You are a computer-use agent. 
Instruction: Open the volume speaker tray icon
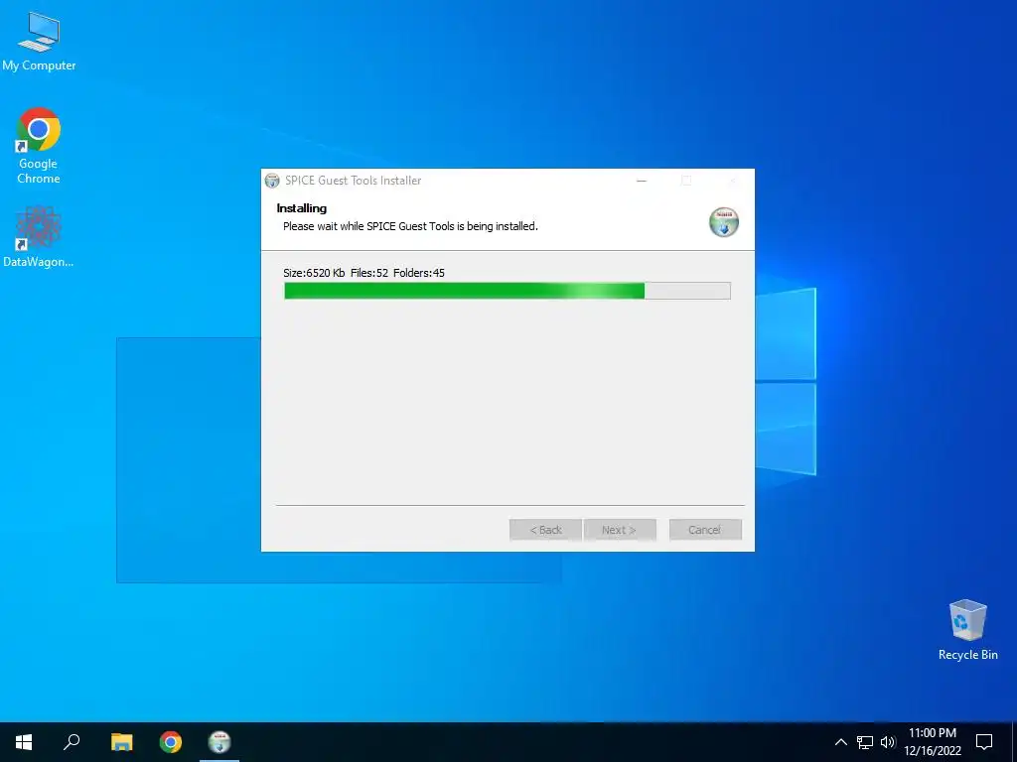888,742
